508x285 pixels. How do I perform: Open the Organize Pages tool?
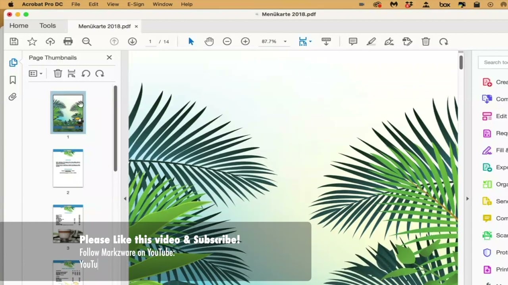(495, 184)
